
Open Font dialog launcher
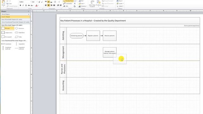click(x=43, y=9)
